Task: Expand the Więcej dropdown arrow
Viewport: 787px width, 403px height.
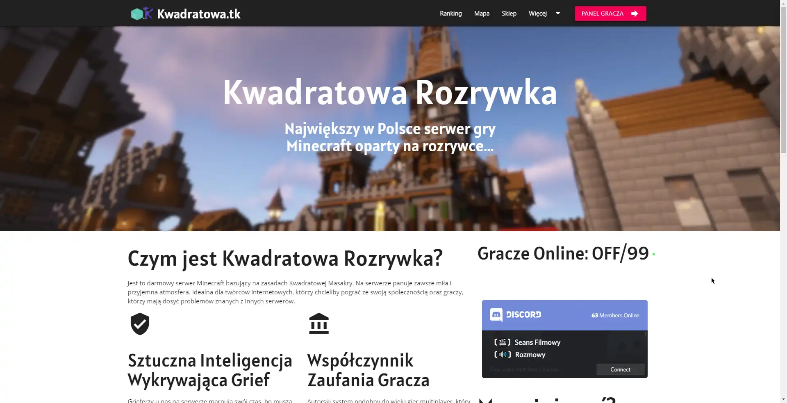Action: click(558, 13)
